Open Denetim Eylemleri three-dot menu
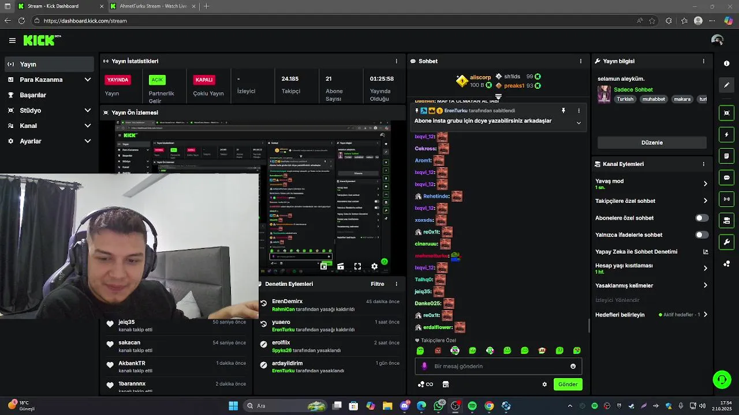This screenshot has height=415, width=739. 396,284
